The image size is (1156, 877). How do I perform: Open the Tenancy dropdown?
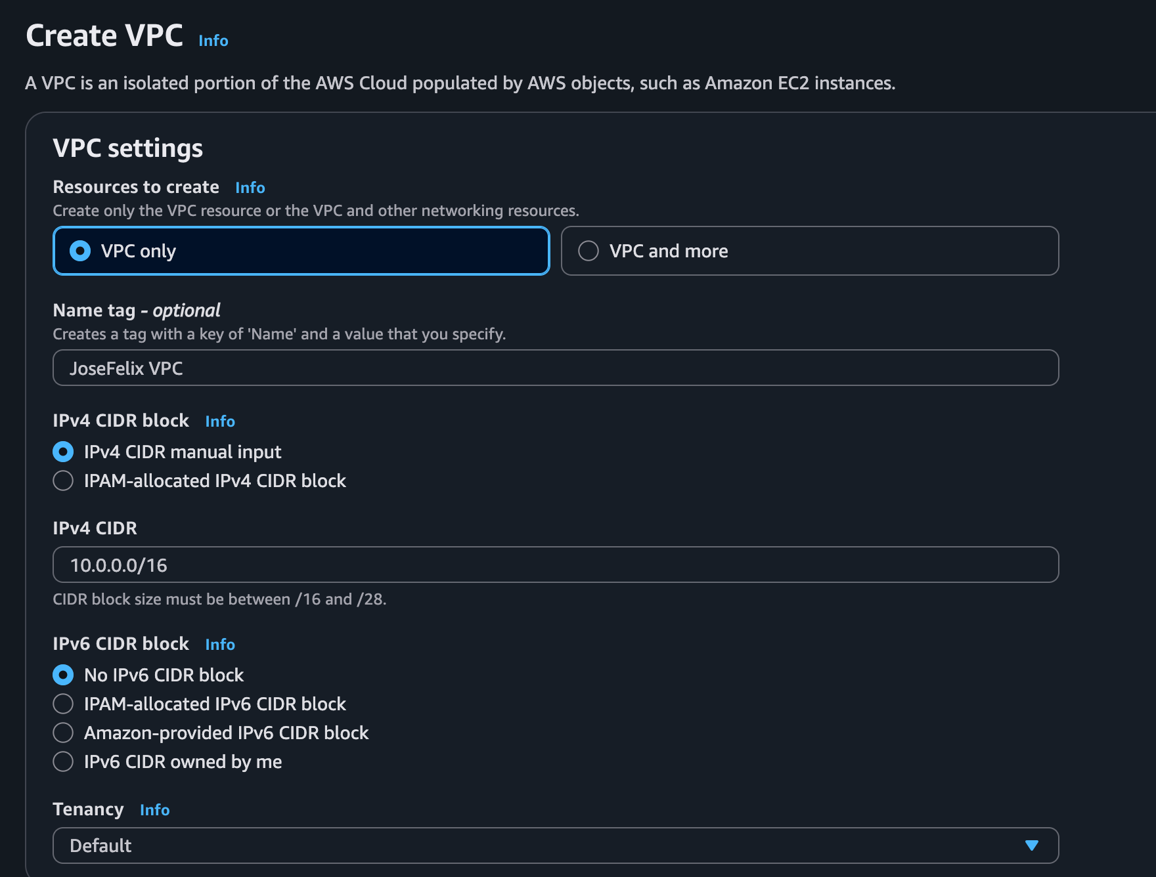[x=555, y=845]
